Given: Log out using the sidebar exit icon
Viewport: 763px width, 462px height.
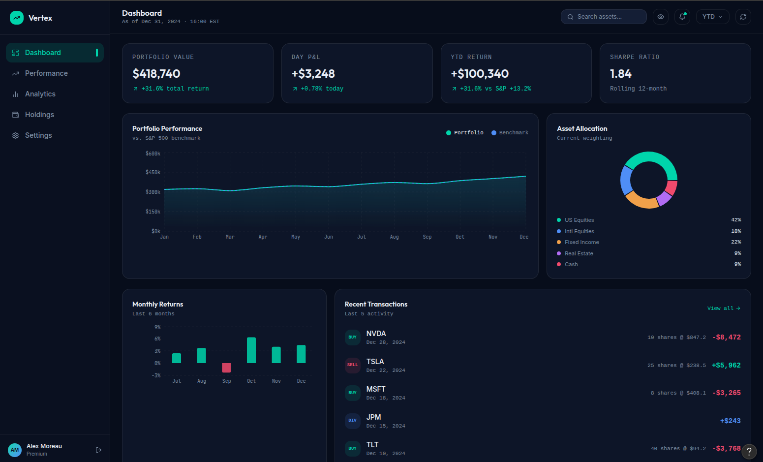Looking at the screenshot, I should click(98, 450).
